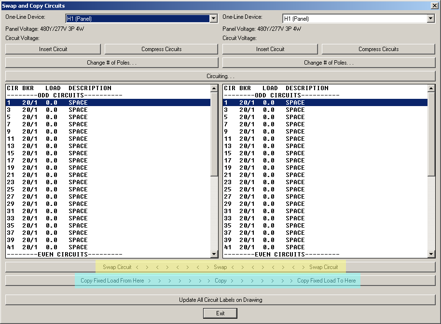Select circuit 25 in the left list
Image resolution: width=441 pixels, height=324 pixels.
pos(108,189)
